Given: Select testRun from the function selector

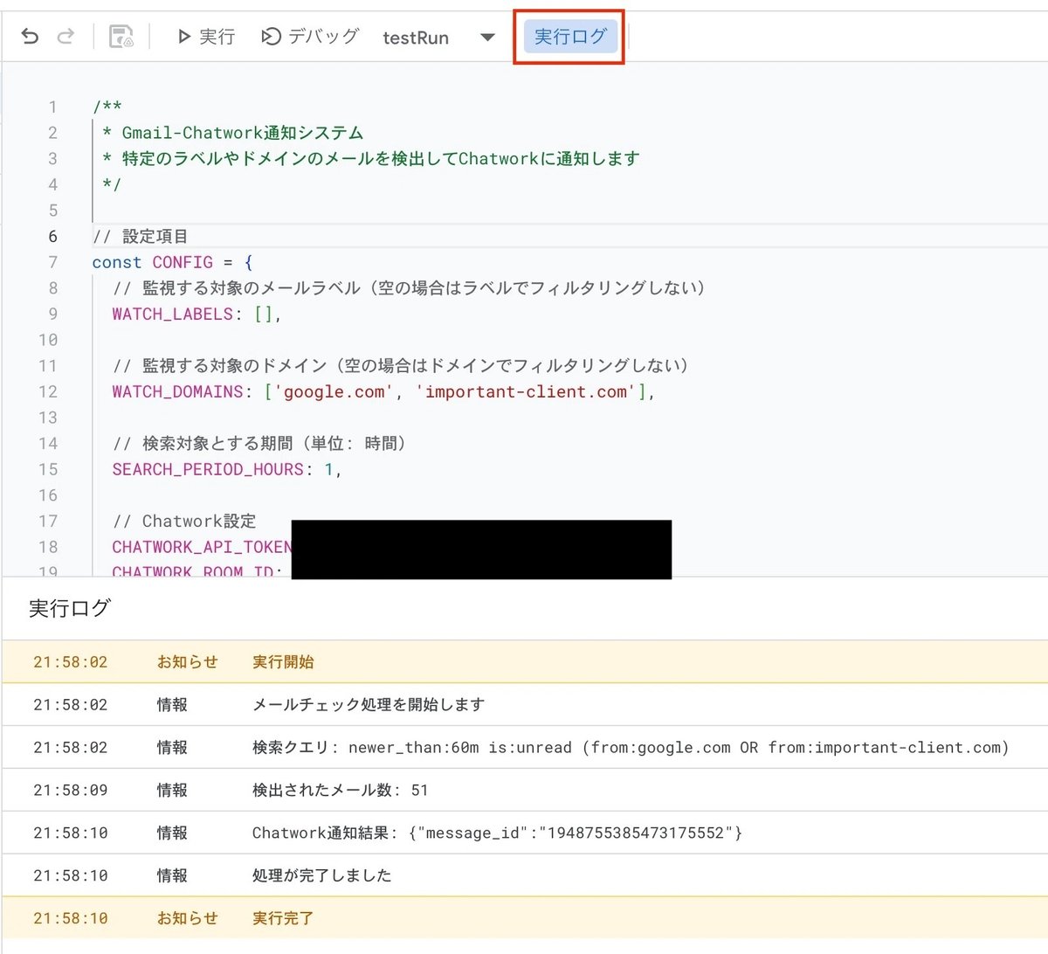Looking at the screenshot, I should click(x=416, y=38).
